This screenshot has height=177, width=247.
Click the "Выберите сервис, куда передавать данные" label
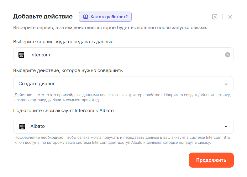pos(63,42)
